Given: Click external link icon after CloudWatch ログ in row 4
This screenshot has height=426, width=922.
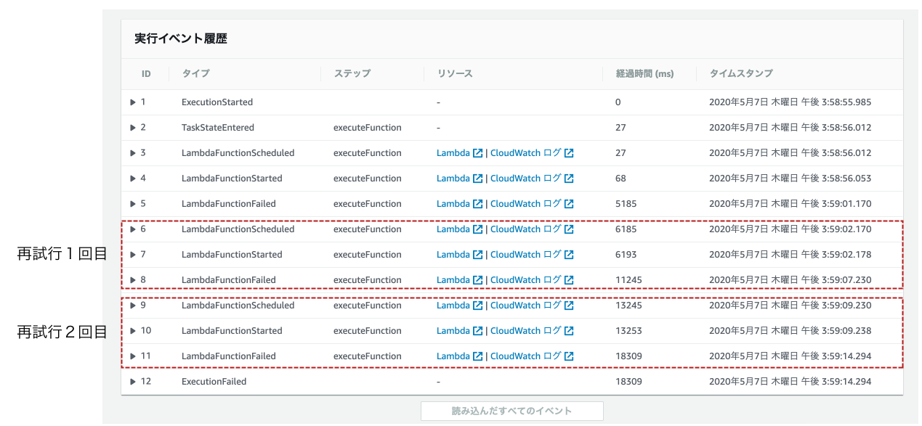Looking at the screenshot, I should pyautogui.click(x=569, y=179).
